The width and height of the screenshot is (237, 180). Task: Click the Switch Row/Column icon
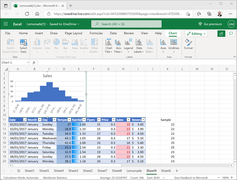tap(10, 45)
